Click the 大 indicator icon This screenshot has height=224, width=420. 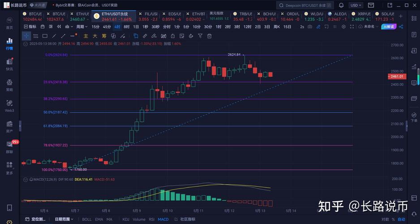[95, 36]
